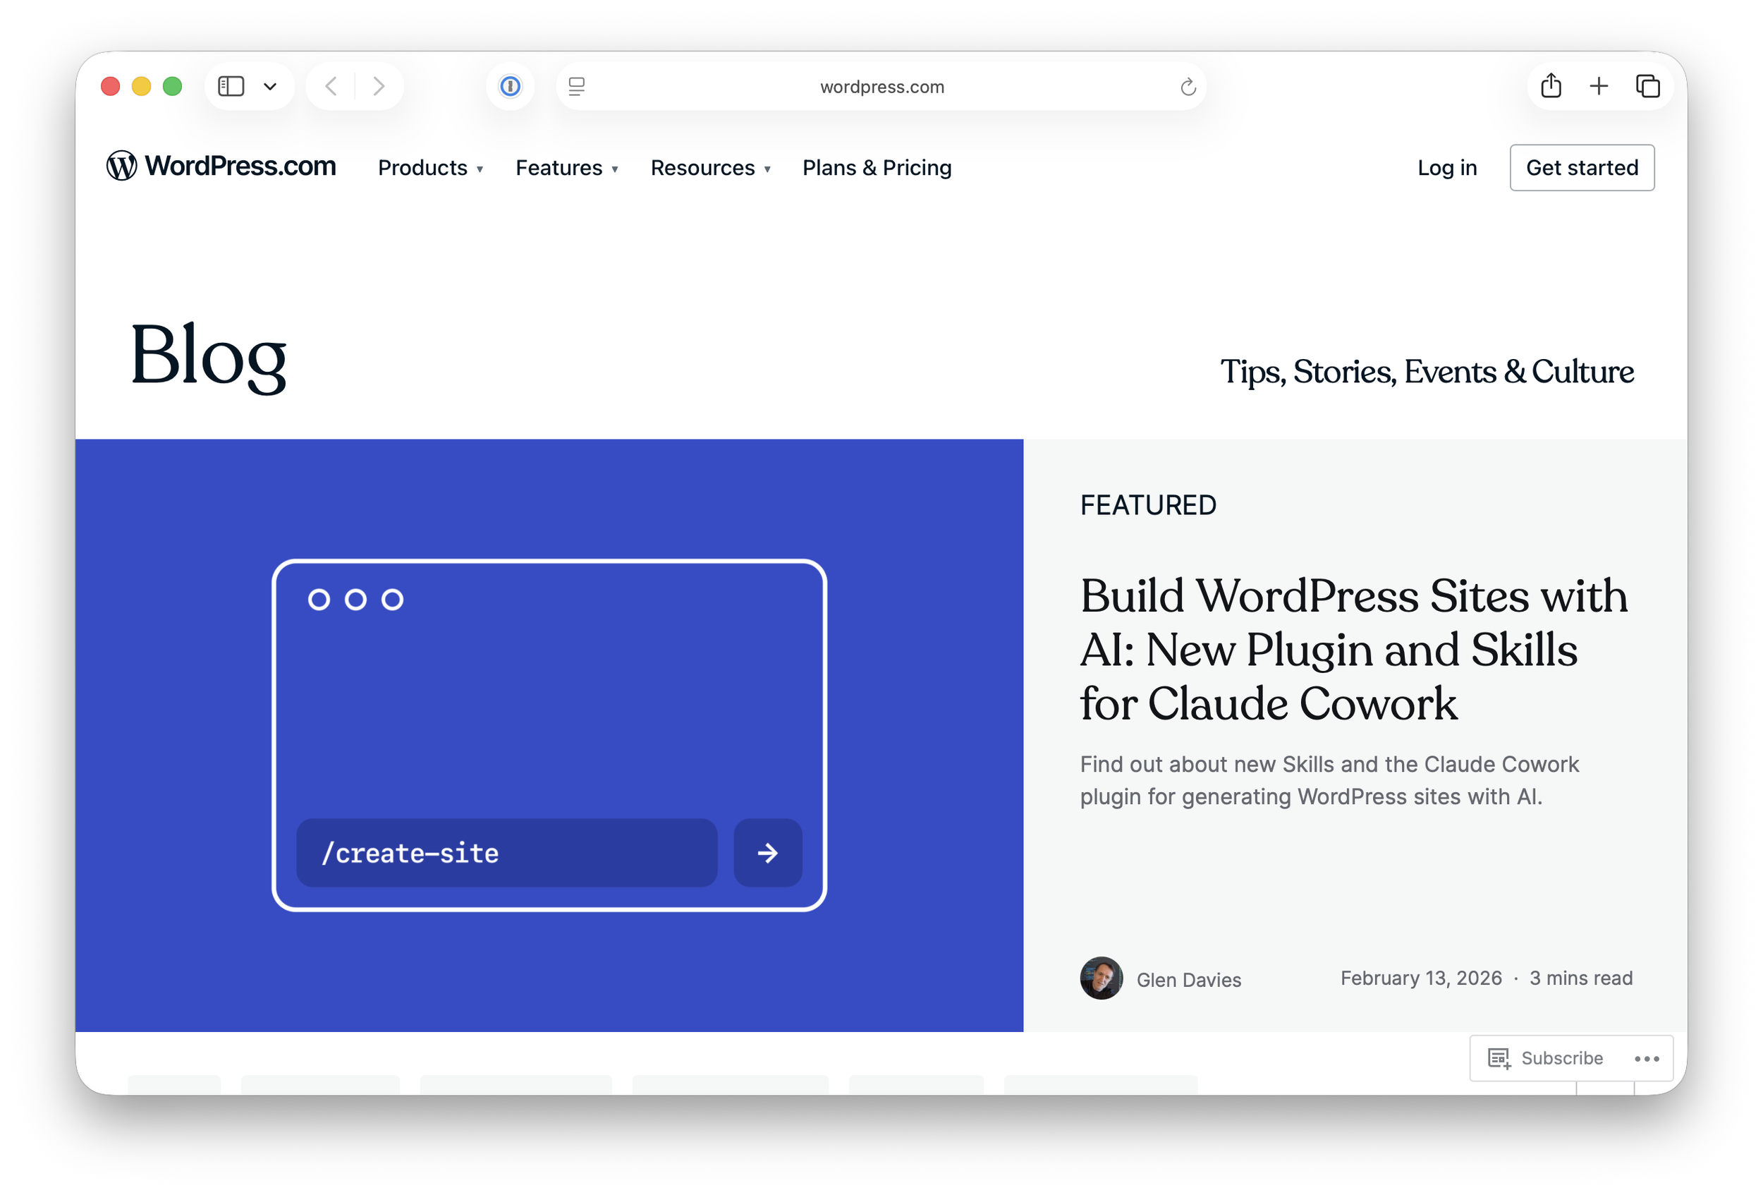The width and height of the screenshot is (1763, 1195).
Task: Click the 1Password extension icon
Action: coord(511,87)
